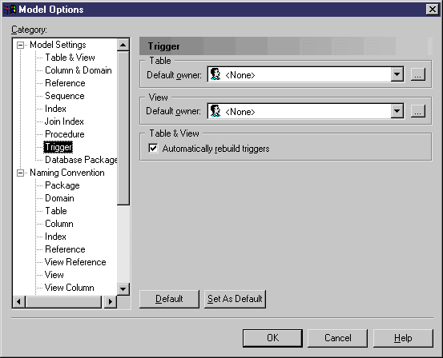This screenshot has width=443, height=358.
Task: Click the ellipsis button beside Table default owner
Action: click(x=418, y=74)
